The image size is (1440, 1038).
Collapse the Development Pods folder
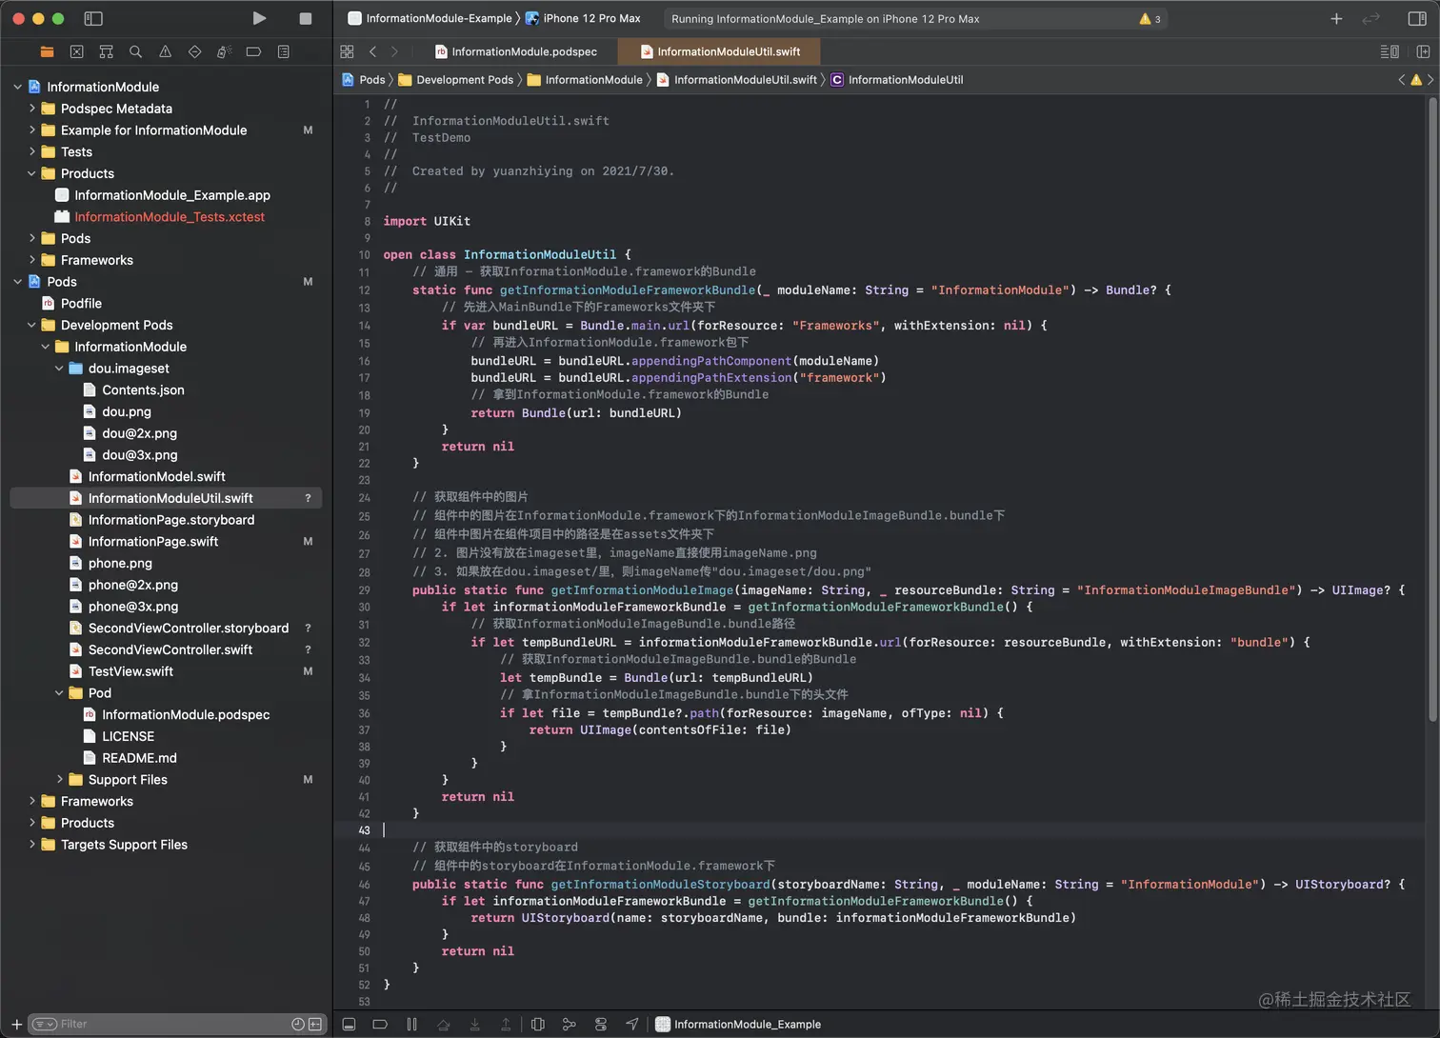click(31, 325)
